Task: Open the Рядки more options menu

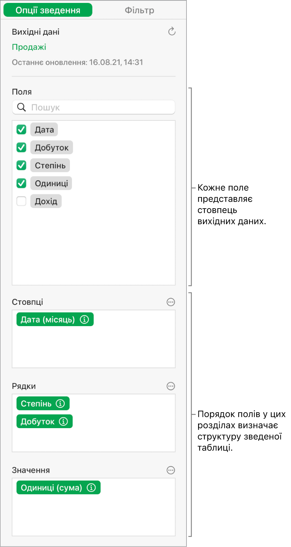Action: pos(171,386)
